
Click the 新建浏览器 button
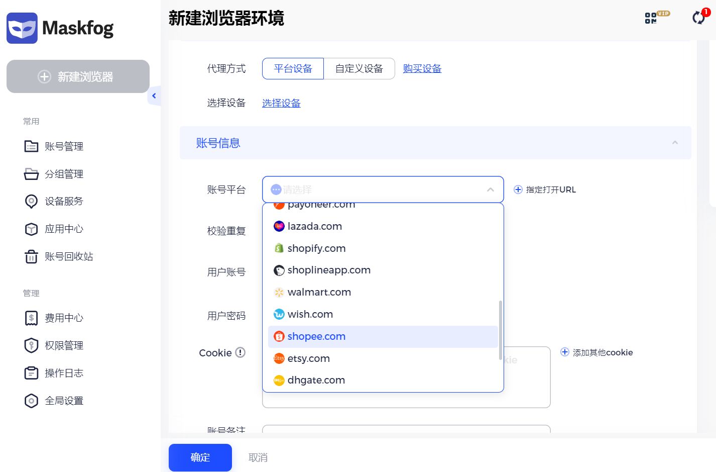(x=78, y=76)
